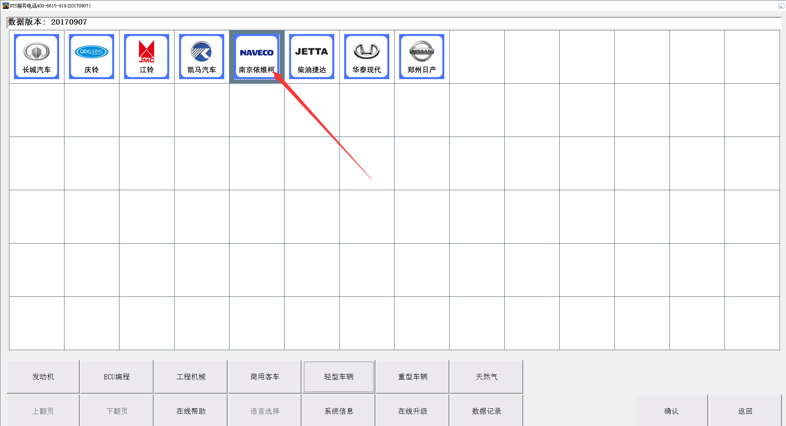Open 语言选择 language selection
This screenshot has height=426, width=786.
point(265,411)
